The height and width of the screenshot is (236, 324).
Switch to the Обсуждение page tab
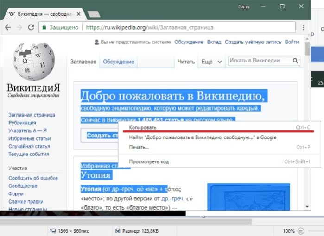pos(119,62)
